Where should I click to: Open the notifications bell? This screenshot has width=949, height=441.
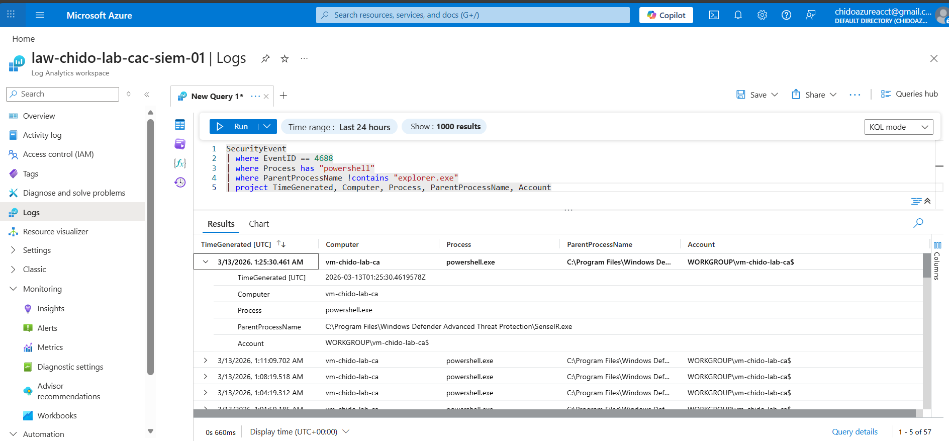[738, 15]
